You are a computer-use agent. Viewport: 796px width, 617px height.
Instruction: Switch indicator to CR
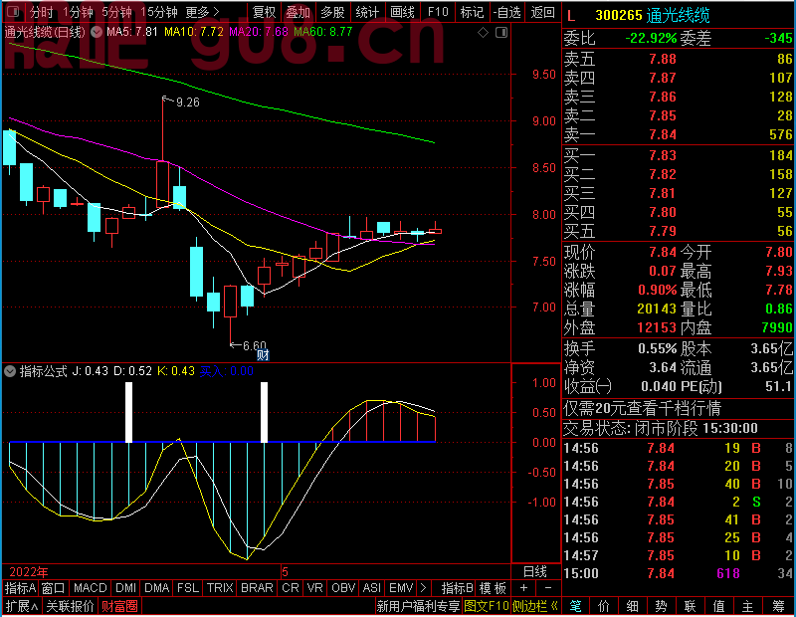291,588
